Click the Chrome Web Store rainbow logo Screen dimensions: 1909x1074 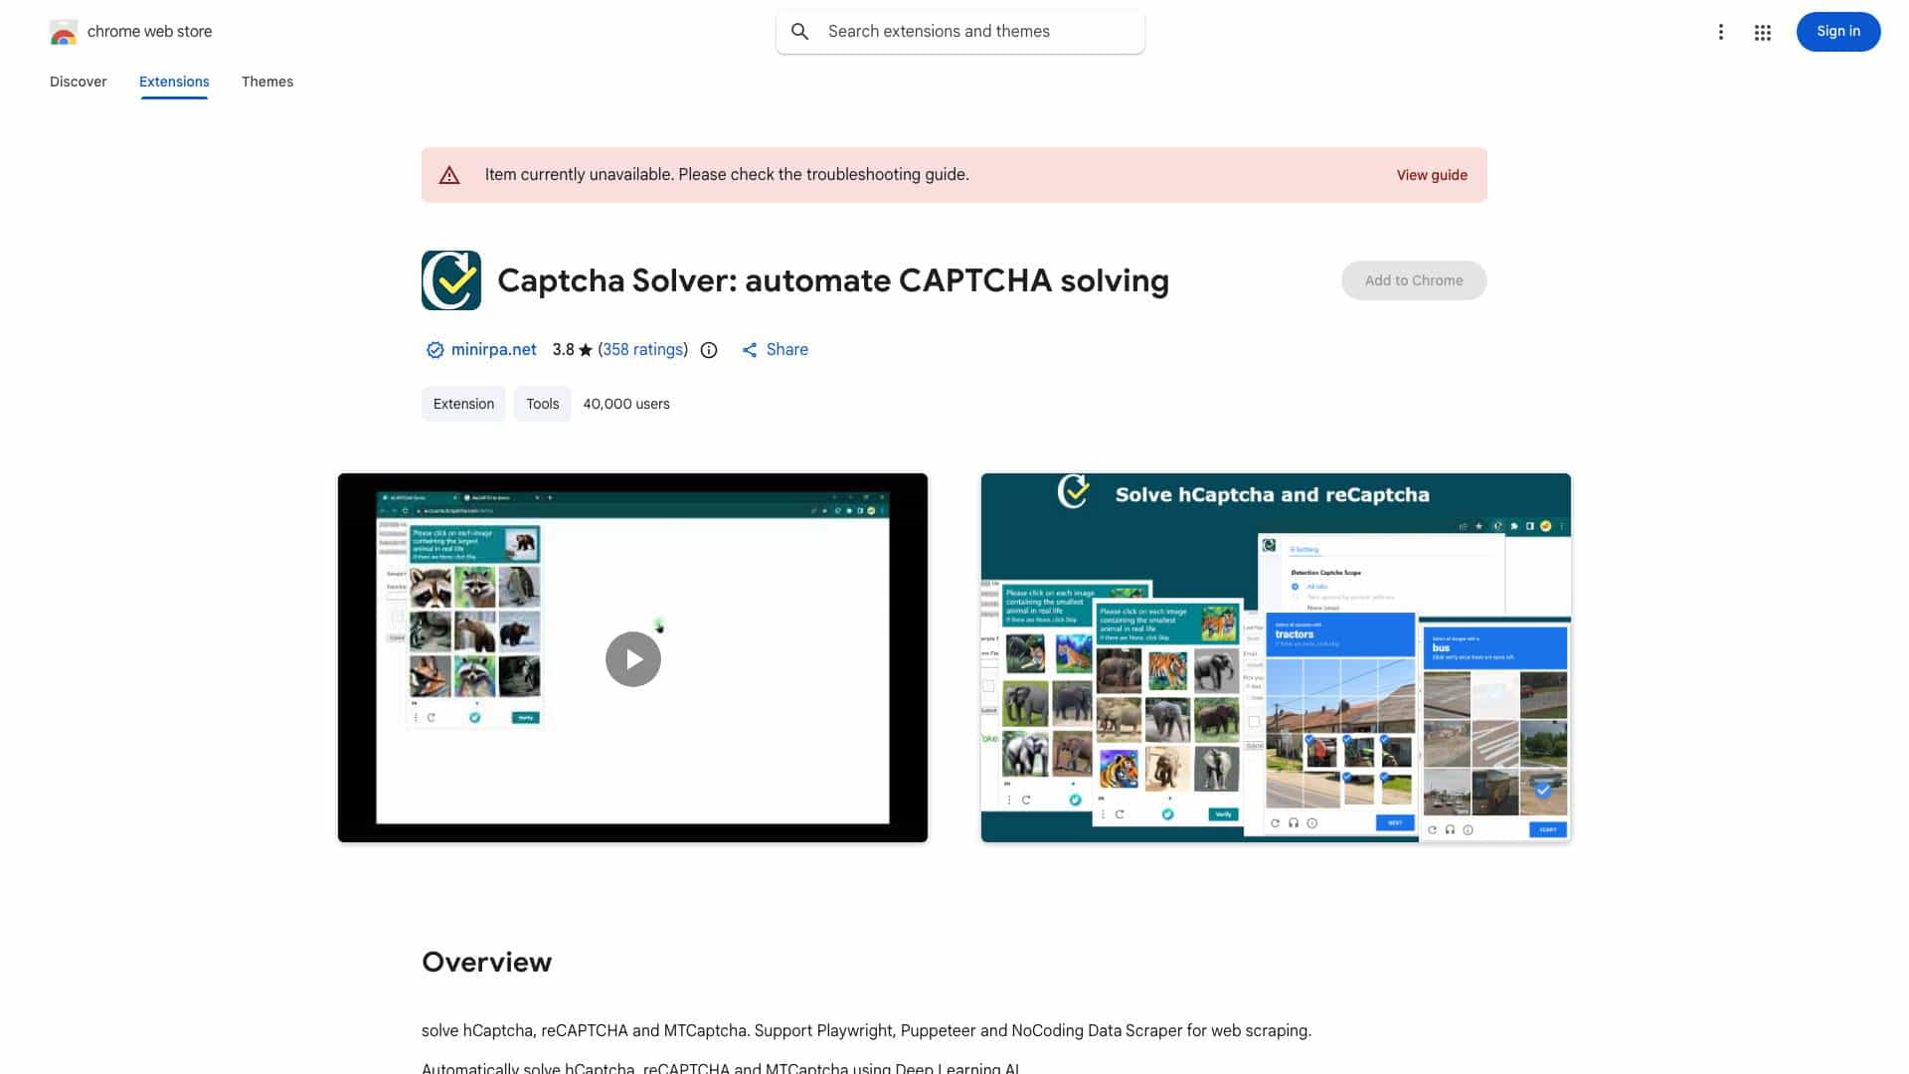coord(64,32)
